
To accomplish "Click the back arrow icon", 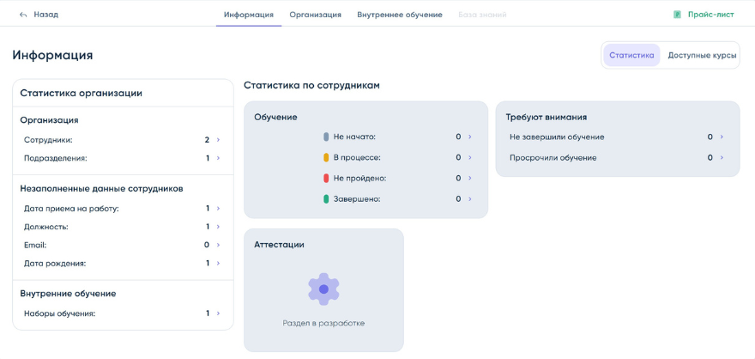I will tap(23, 15).
